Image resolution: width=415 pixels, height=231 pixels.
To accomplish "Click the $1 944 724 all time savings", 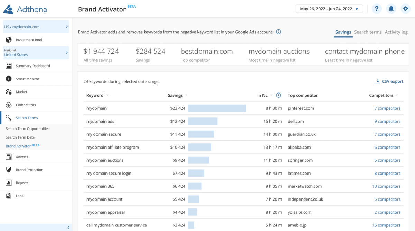I will tap(101, 52).
